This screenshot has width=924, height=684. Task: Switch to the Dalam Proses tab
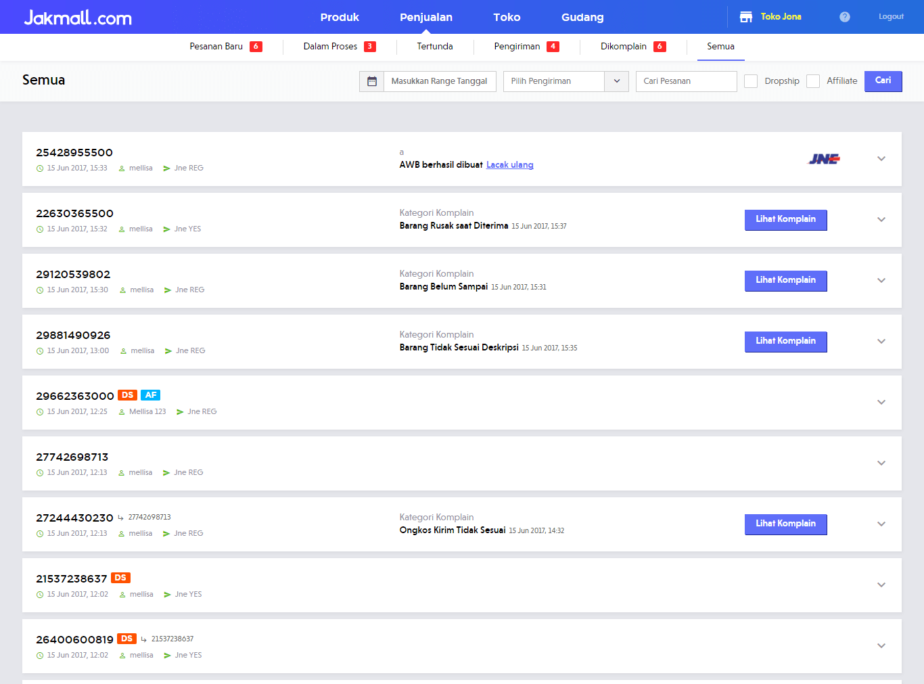pyautogui.click(x=330, y=47)
